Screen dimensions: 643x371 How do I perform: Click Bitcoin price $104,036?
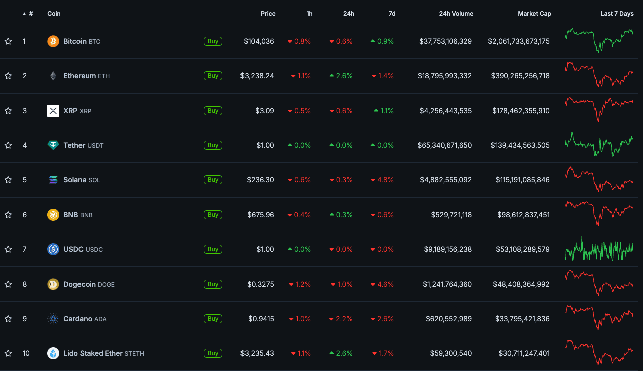click(259, 41)
